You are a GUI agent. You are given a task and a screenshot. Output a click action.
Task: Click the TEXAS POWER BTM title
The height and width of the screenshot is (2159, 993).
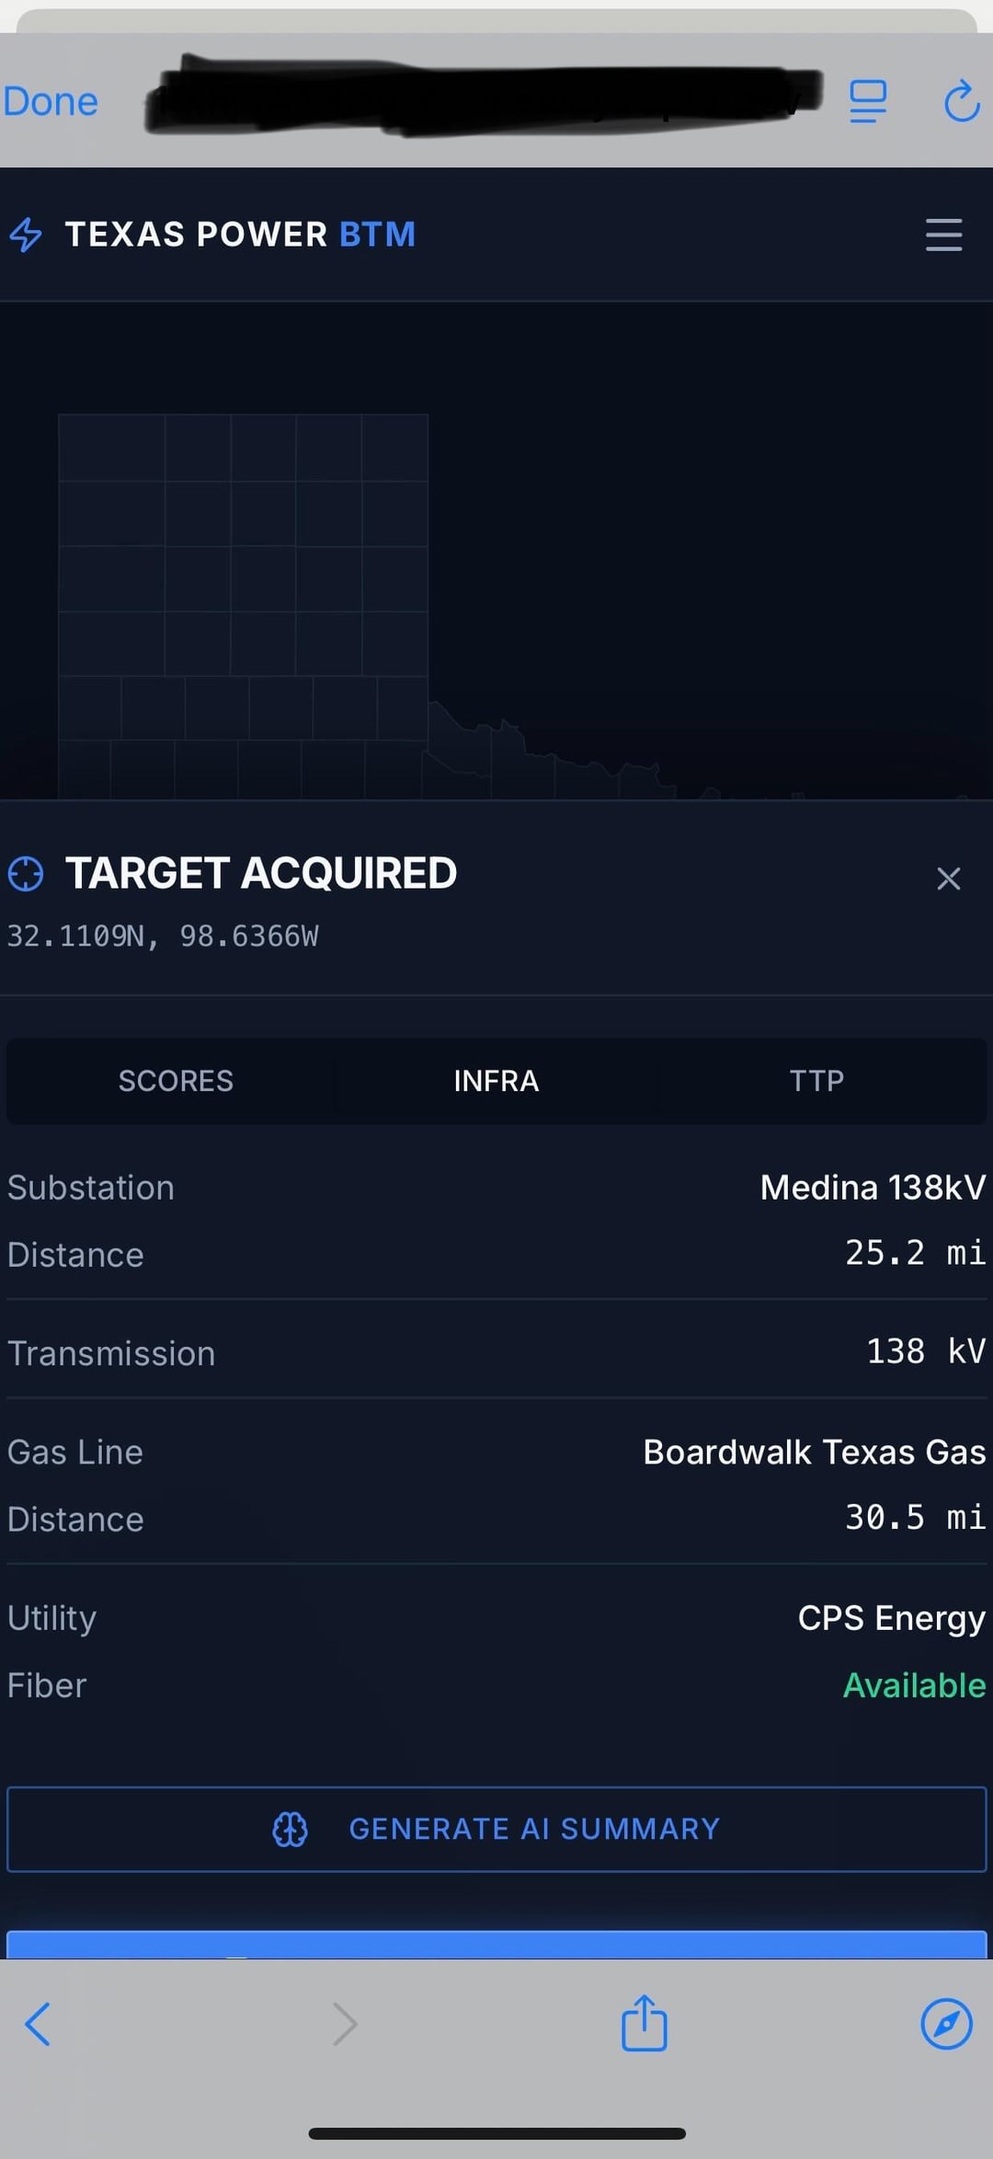point(241,235)
